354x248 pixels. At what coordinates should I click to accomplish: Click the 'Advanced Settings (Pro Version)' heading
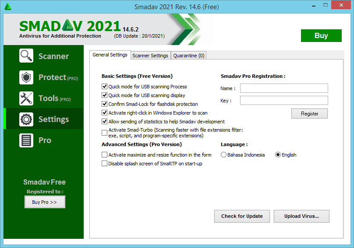142,144
